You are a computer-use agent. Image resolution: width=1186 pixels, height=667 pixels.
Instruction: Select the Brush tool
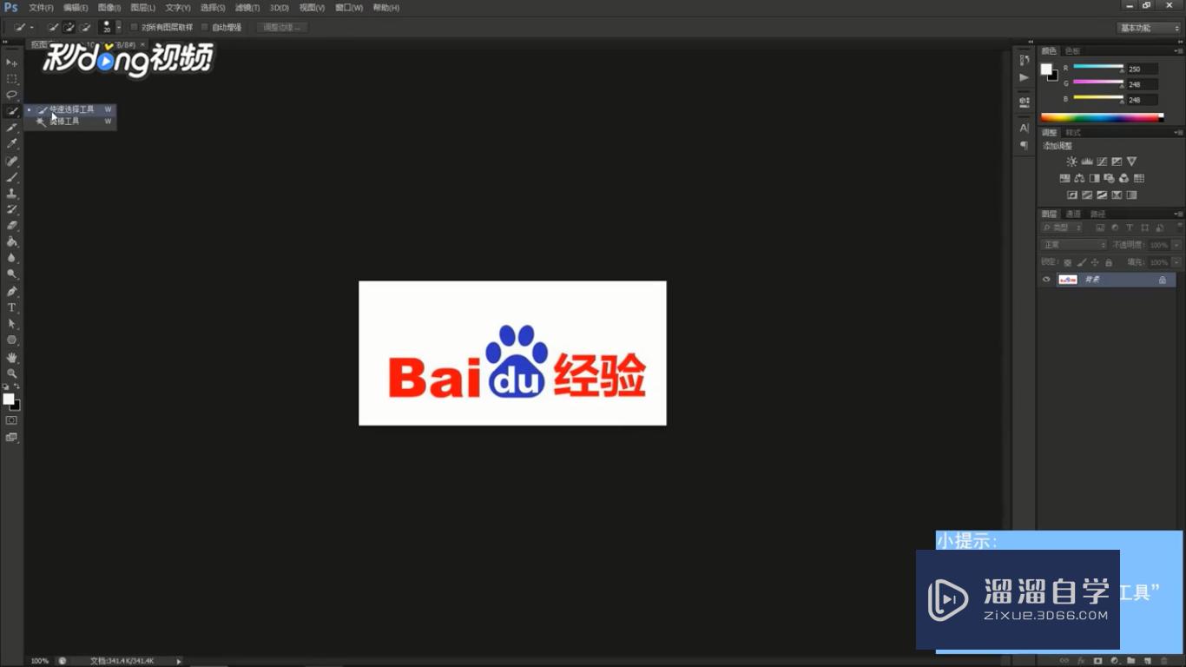tap(11, 177)
